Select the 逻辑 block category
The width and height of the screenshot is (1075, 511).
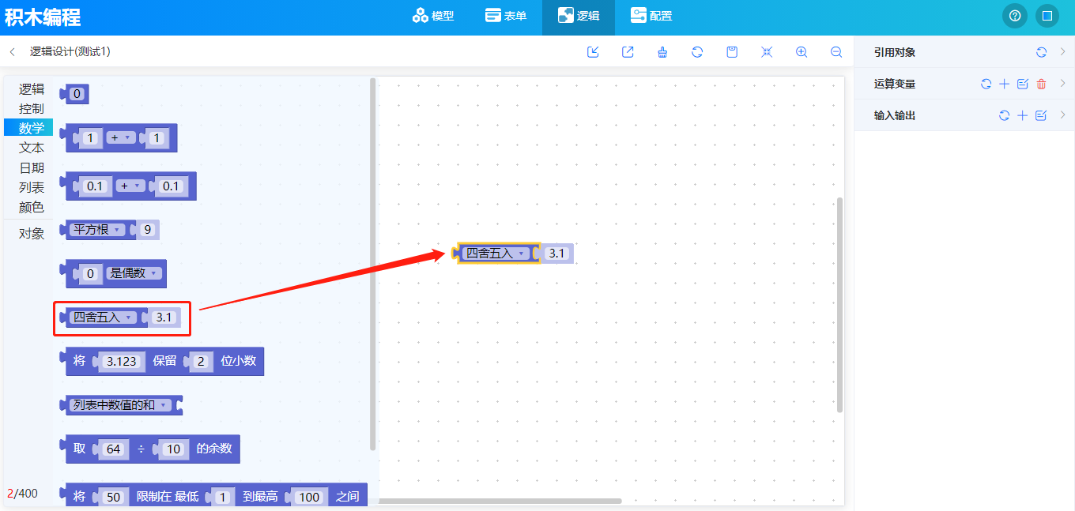32,89
